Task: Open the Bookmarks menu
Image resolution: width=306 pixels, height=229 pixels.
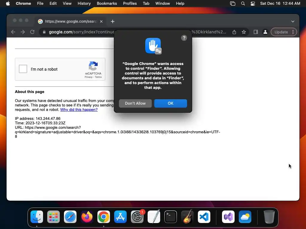Action: 107,3
